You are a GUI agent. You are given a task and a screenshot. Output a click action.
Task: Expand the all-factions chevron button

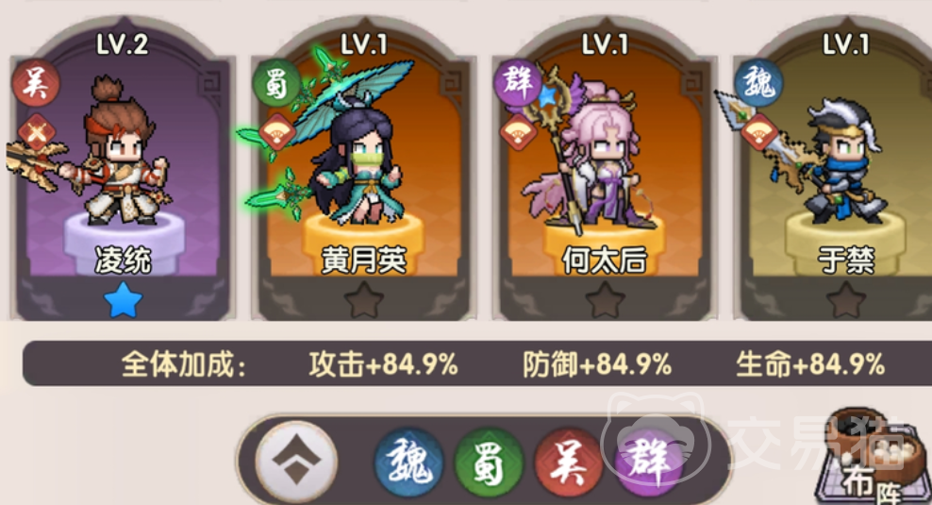pos(296,461)
